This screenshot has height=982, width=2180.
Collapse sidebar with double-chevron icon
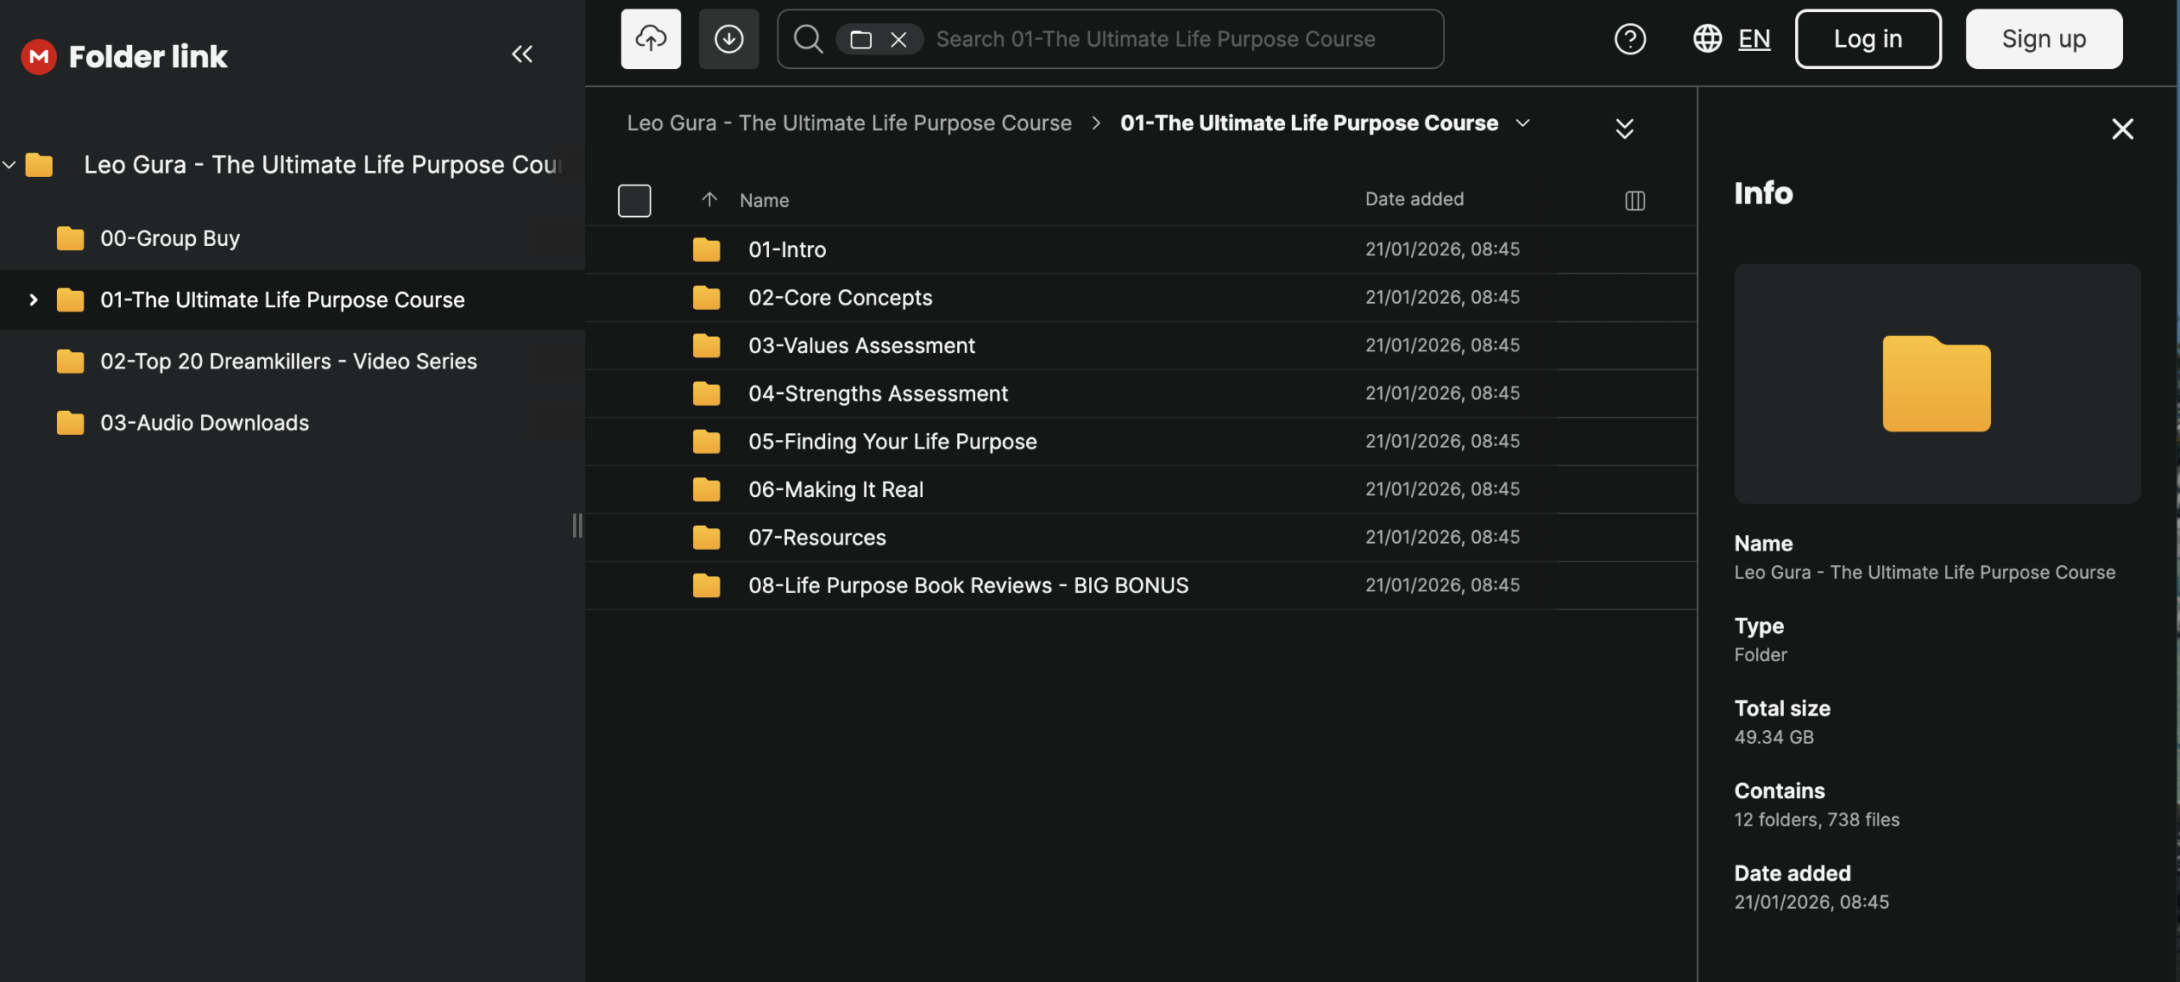[x=522, y=54]
